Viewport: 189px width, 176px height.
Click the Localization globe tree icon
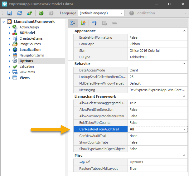[15, 50]
